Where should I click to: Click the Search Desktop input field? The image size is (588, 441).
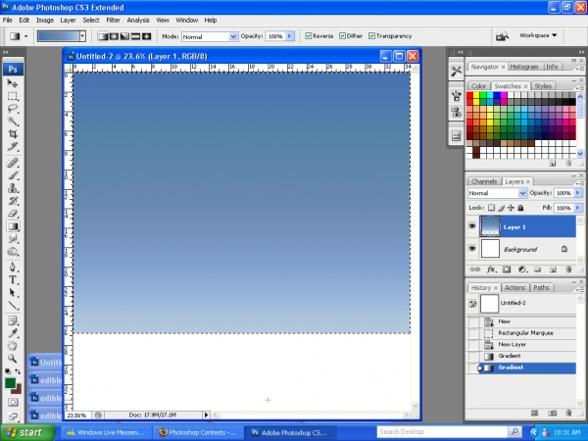click(x=442, y=432)
